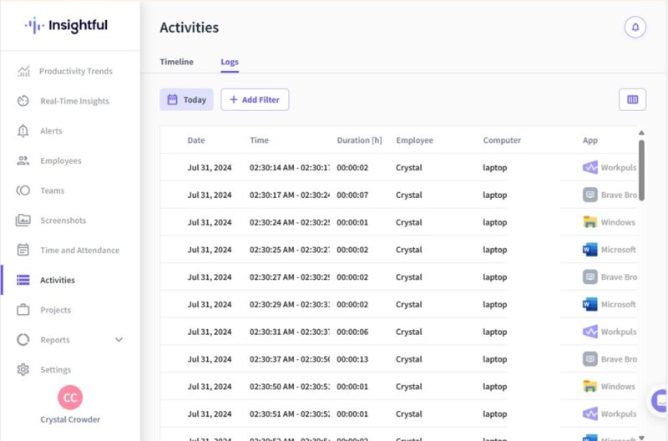Switch to the Timeline tab
Viewport: 668px width, 441px height.
[x=177, y=62]
